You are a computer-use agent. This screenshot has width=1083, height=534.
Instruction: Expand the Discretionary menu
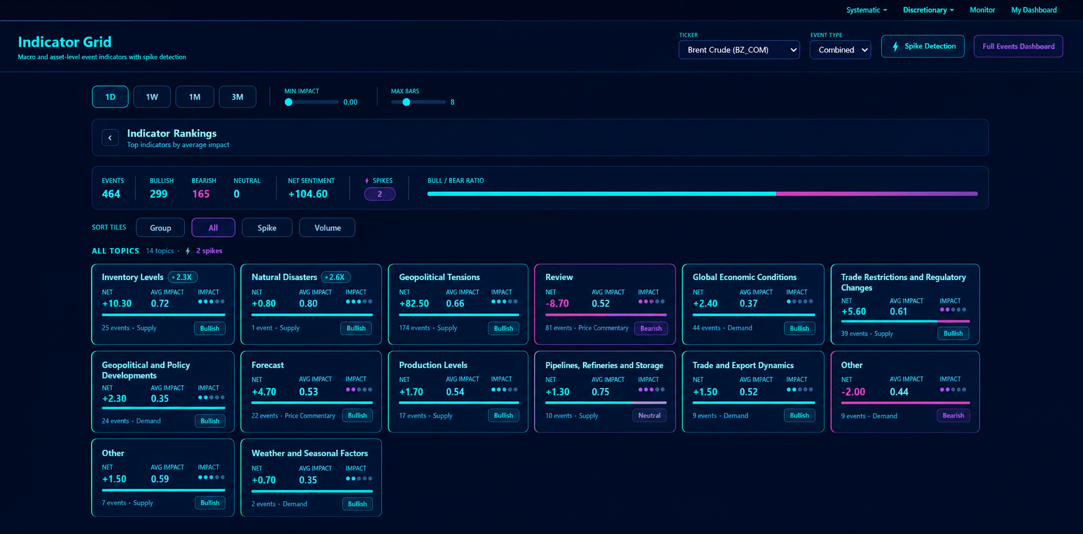point(928,10)
